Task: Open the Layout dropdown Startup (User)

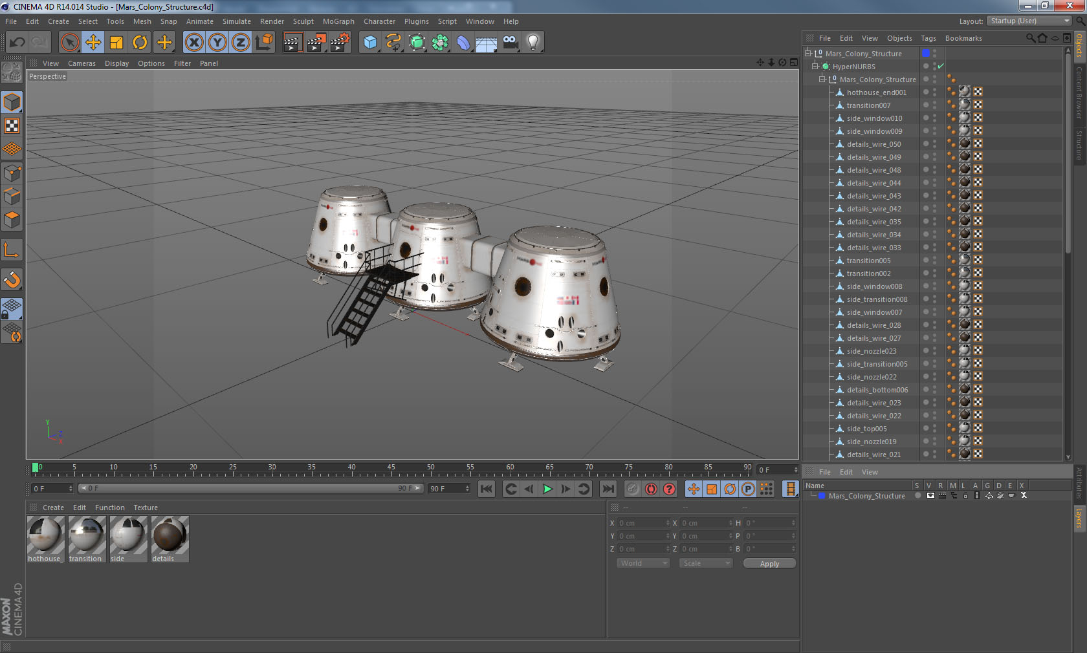Action: tap(1030, 21)
